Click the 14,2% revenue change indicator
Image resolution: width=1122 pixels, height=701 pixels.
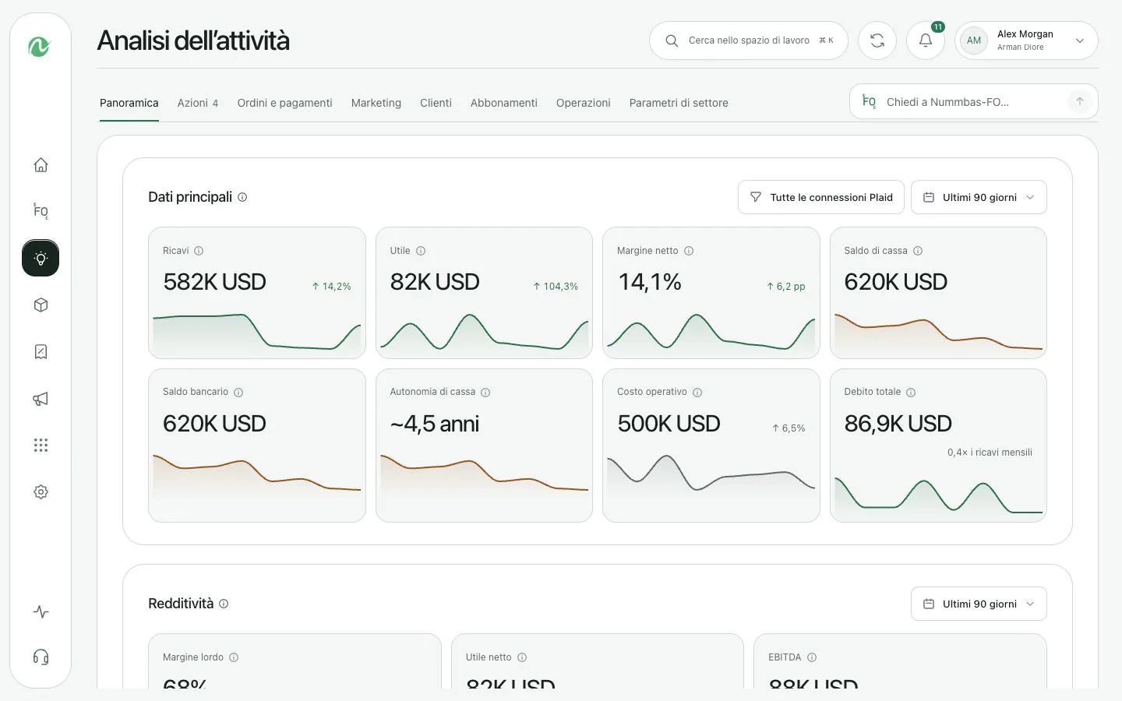pyautogui.click(x=331, y=287)
